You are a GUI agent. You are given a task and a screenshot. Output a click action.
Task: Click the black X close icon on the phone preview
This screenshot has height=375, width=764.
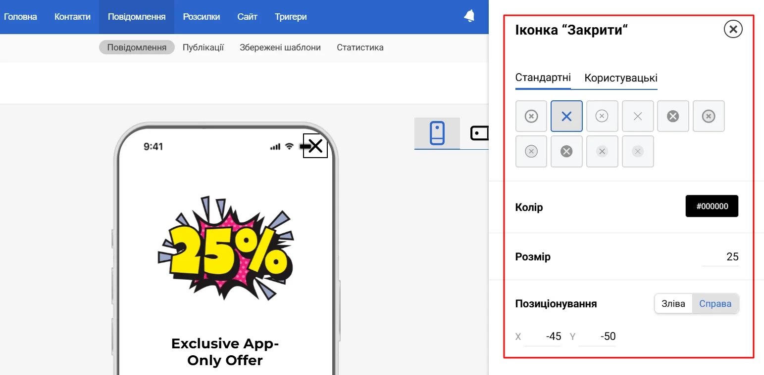pyautogui.click(x=315, y=146)
